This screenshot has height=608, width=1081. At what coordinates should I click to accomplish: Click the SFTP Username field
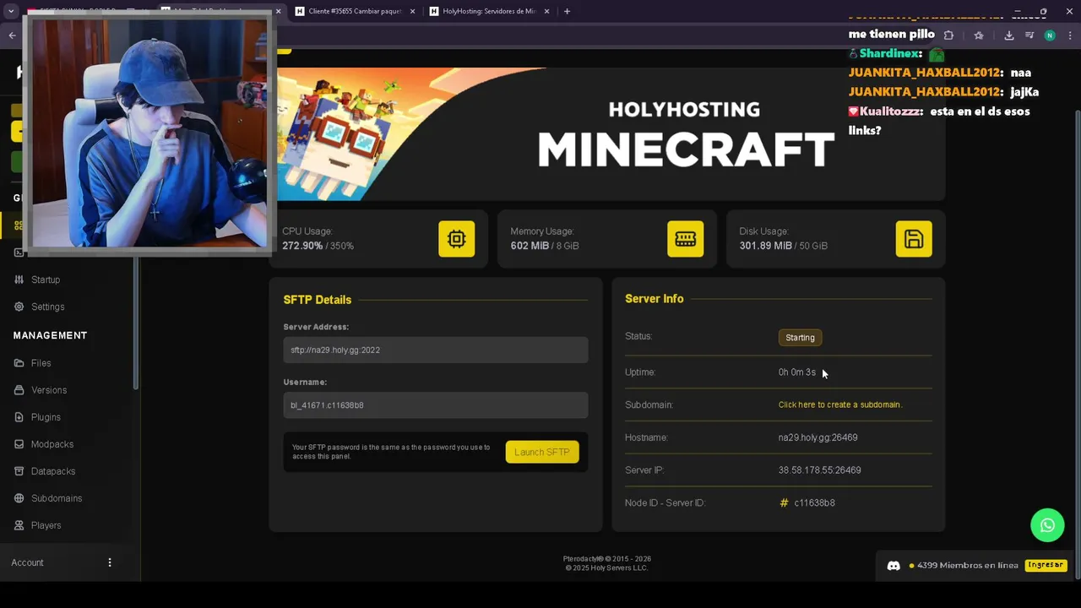point(436,405)
